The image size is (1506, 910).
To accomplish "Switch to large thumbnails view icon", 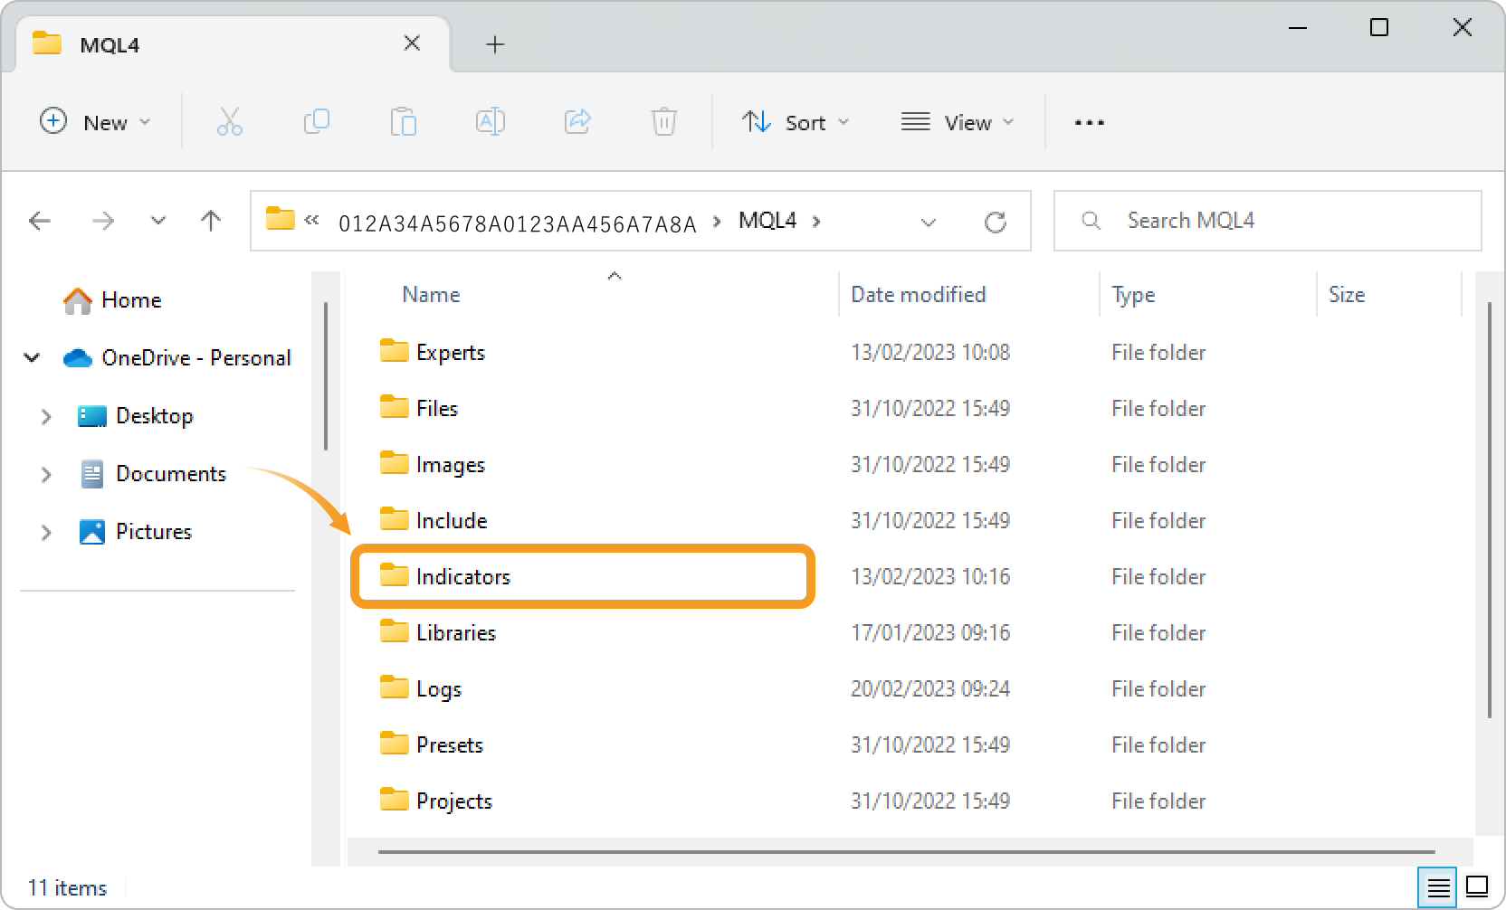I will tap(1477, 887).
